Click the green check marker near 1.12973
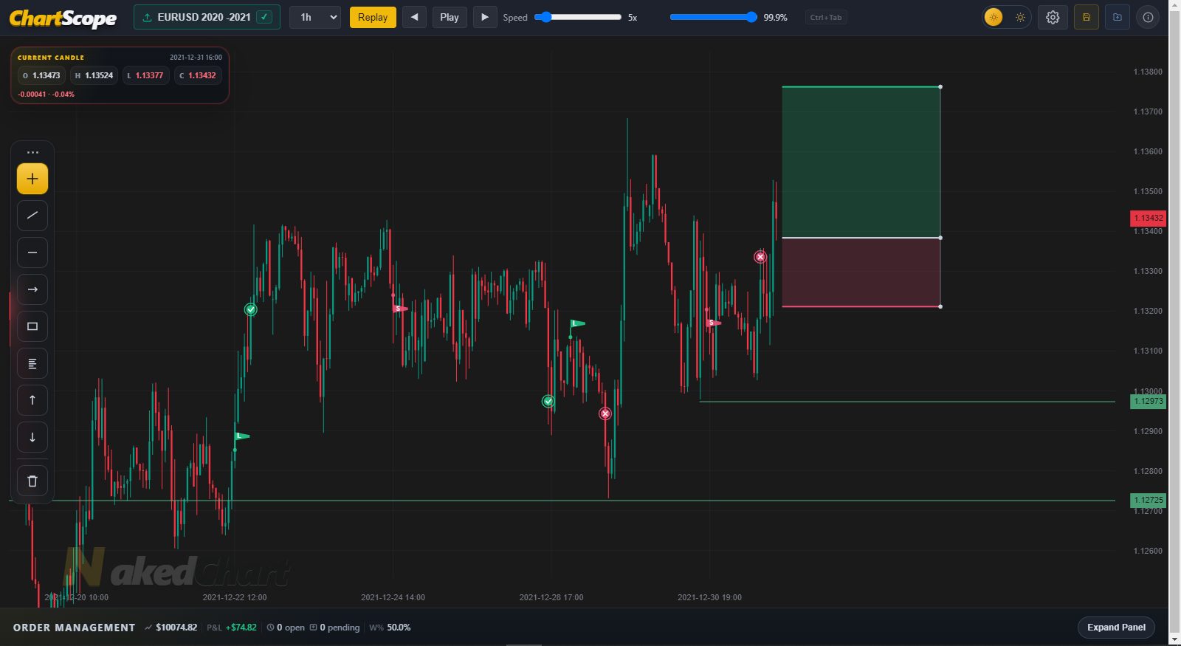 click(x=548, y=401)
